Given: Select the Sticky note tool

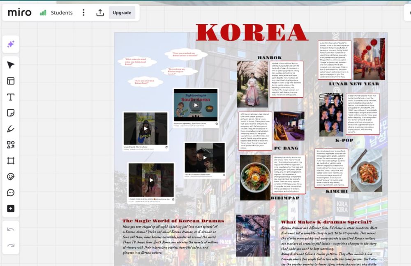Looking at the screenshot, I should click(x=11, y=113).
